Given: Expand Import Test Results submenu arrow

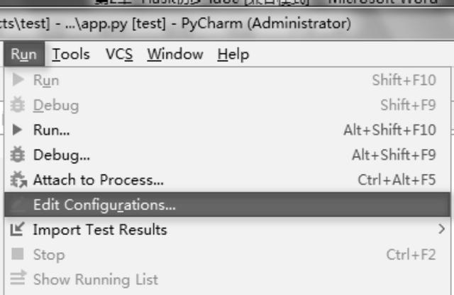Looking at the screenshot, I should pyautogui.click(x=441, y=229).
